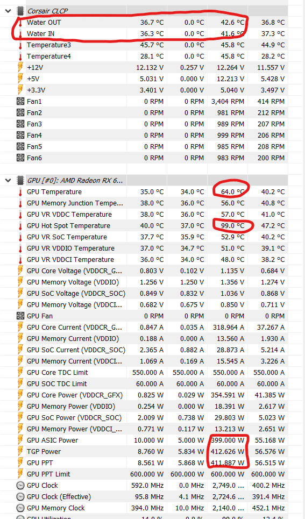
Task: Click the GPU PPT Limit bolt icon
Action: [x=20, y=474]
